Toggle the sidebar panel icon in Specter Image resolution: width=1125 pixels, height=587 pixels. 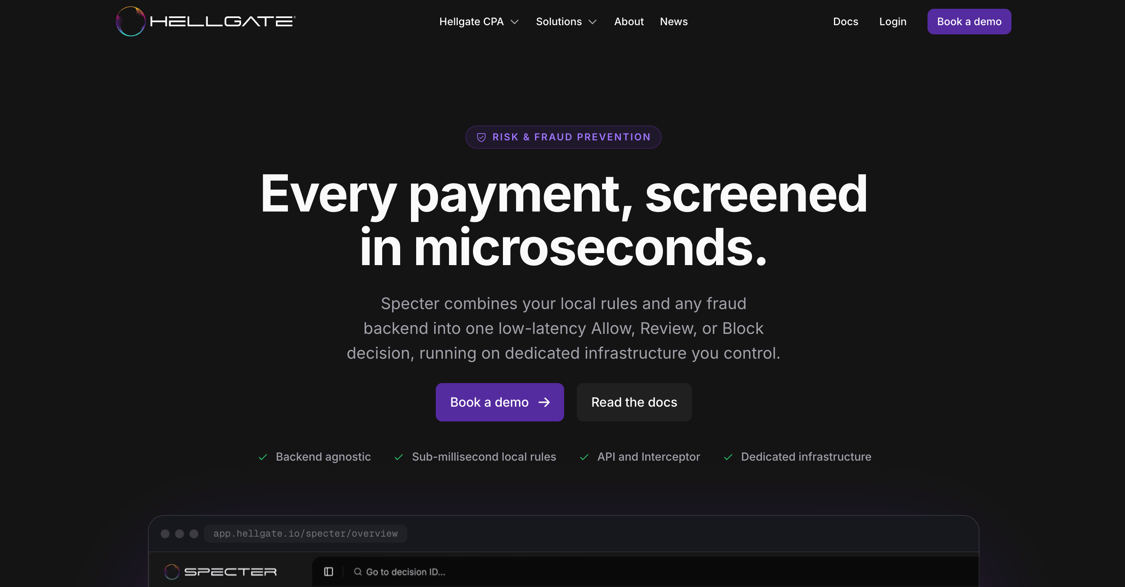pyautogui.click(x=328, y=571)
